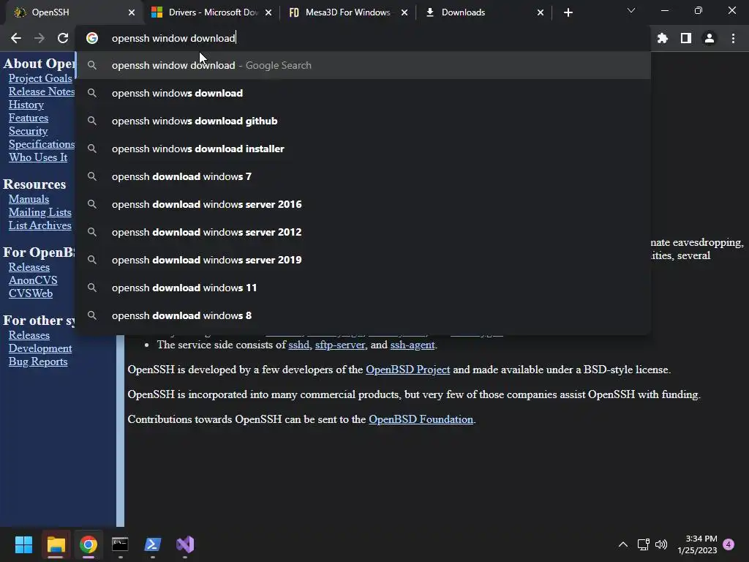The image size is (749, 562).
Task: Select 'openssh window download - Google Search' suggestion
Action: click(x=364, y=65)
